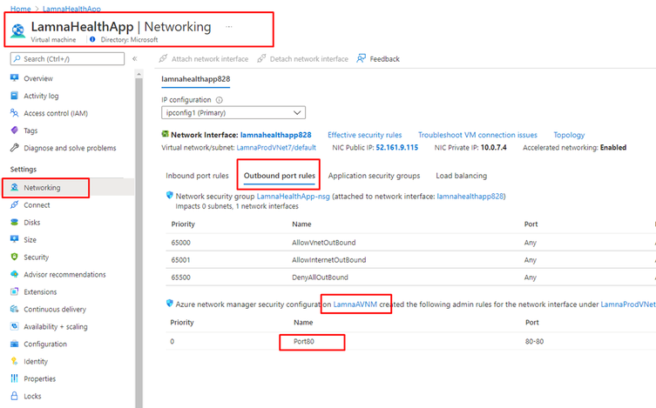Click the Disks icon

pyautogui.click(x=14, y=222)
